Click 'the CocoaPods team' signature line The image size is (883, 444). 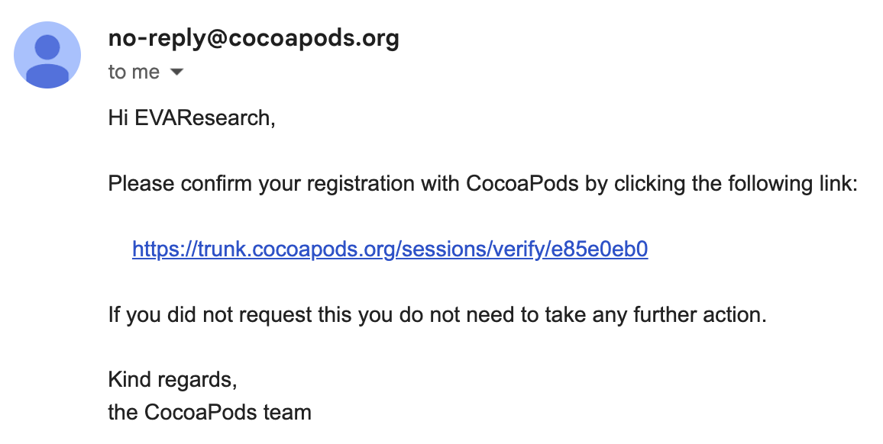pyautogui.click(x=209, y=413)
